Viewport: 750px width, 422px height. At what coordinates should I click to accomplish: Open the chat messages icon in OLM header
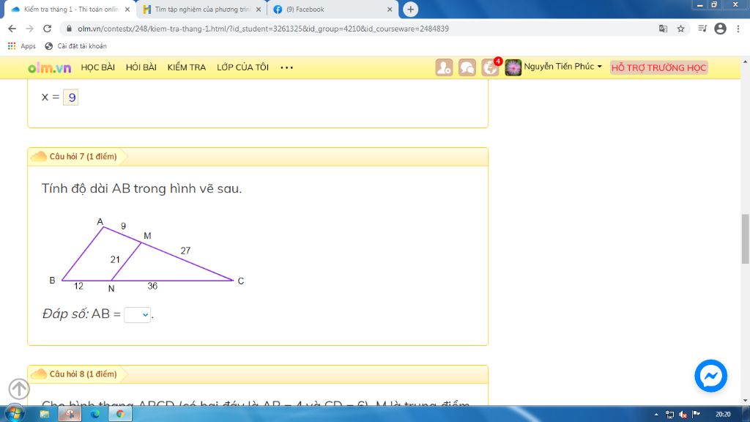(x=467, y=67)
